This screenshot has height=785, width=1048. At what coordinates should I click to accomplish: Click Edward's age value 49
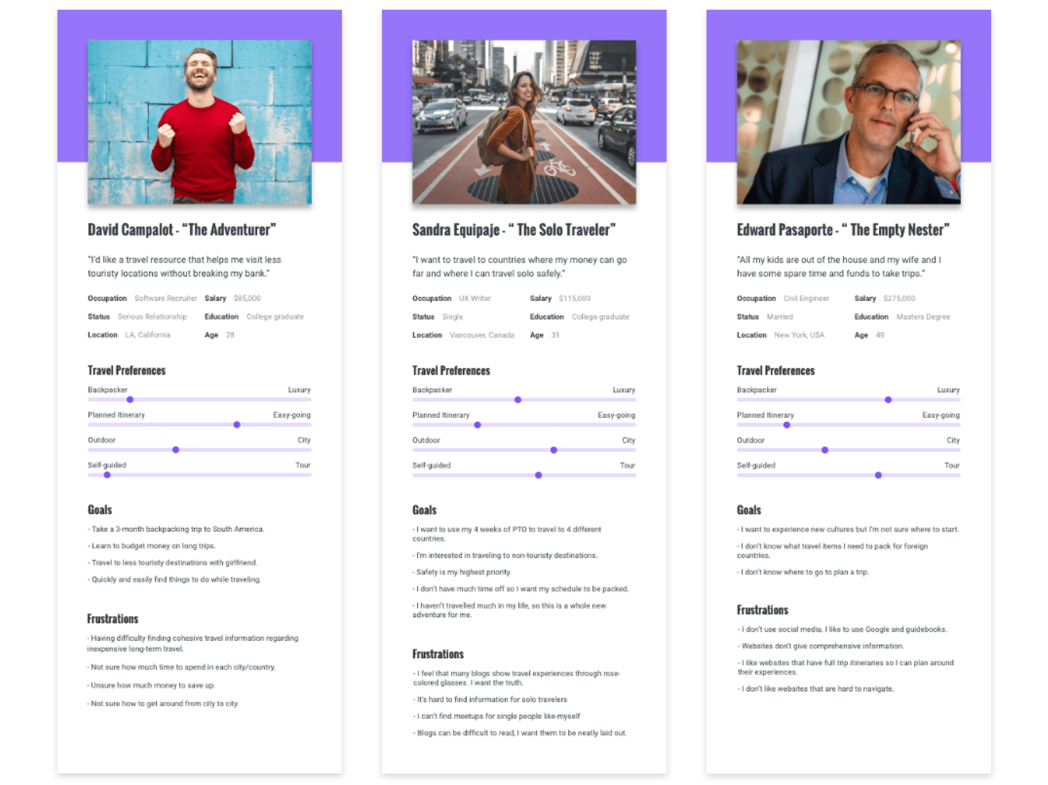click(x=880, y=335)
